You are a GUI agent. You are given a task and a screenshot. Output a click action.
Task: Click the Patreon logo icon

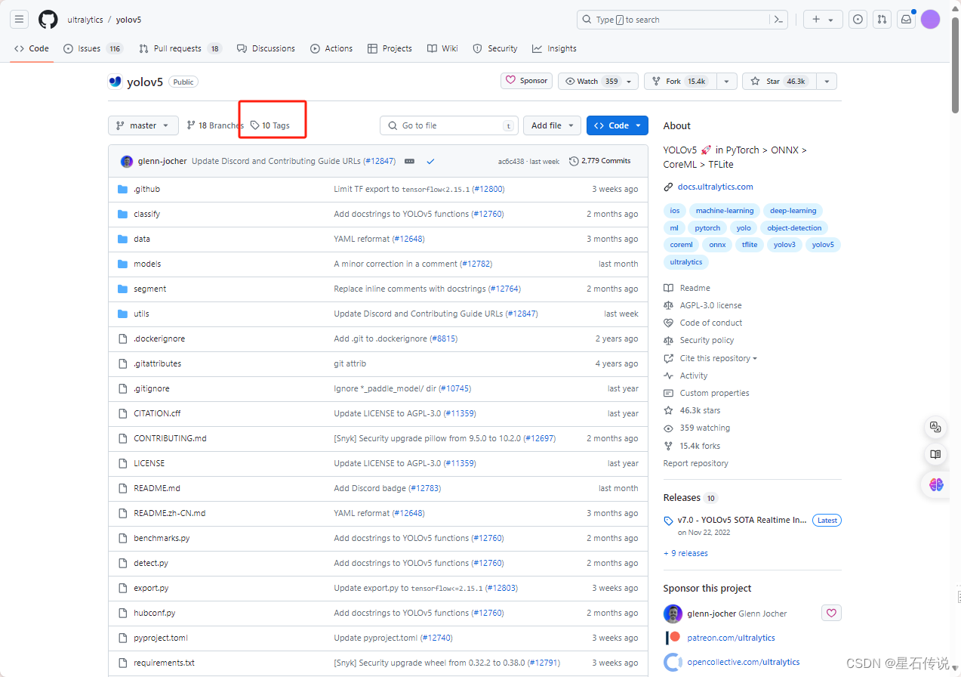[x=673, y=638]
